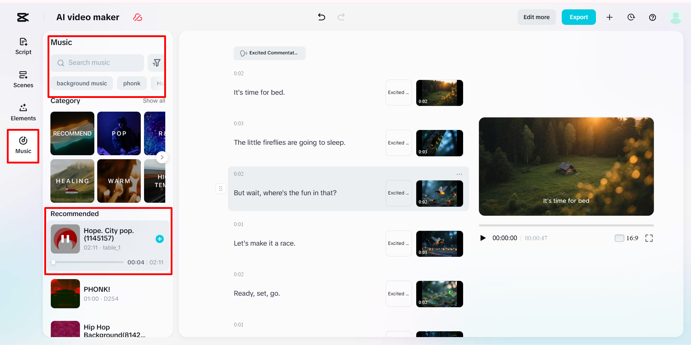Click "But wait, where's the fun in that?"
Screen dimensions: 691x345
point(285,193)
